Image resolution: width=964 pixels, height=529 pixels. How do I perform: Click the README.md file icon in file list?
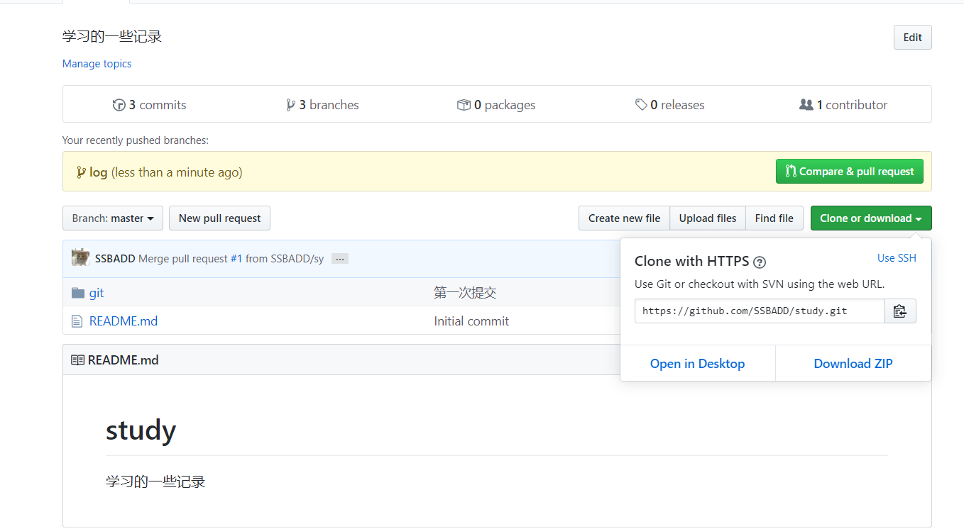(x=77, y=321)
